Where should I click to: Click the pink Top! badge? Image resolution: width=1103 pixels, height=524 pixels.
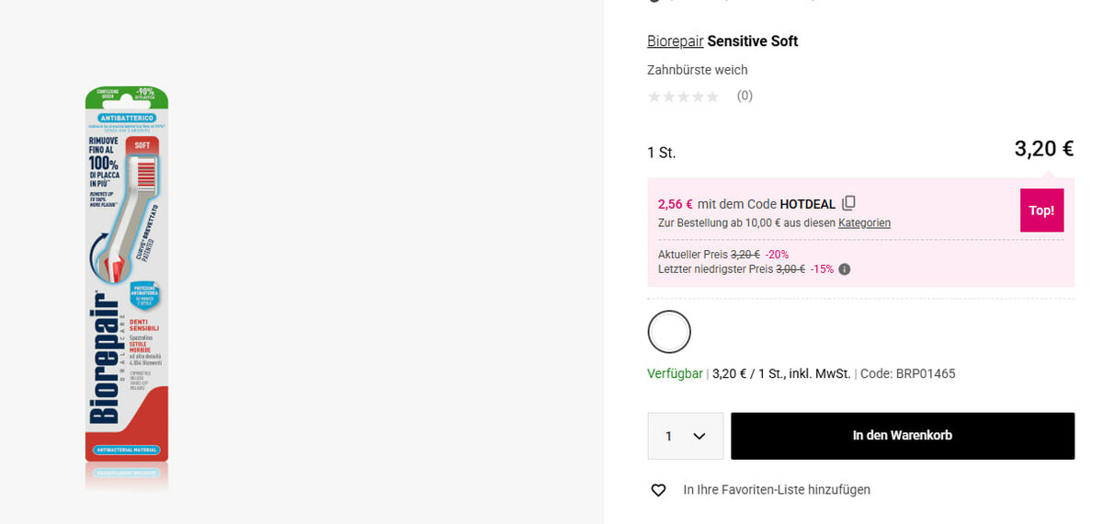point(1041,211)
